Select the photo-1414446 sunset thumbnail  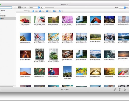pyautogui.click(x=123, y=54)
